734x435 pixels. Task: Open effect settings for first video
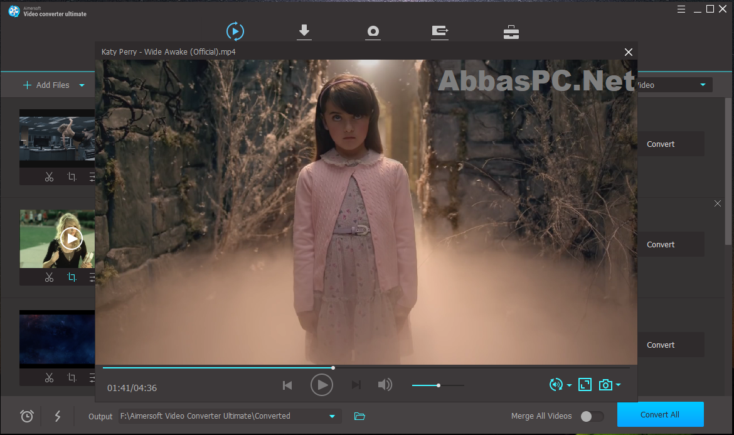[x=92, y=176]
